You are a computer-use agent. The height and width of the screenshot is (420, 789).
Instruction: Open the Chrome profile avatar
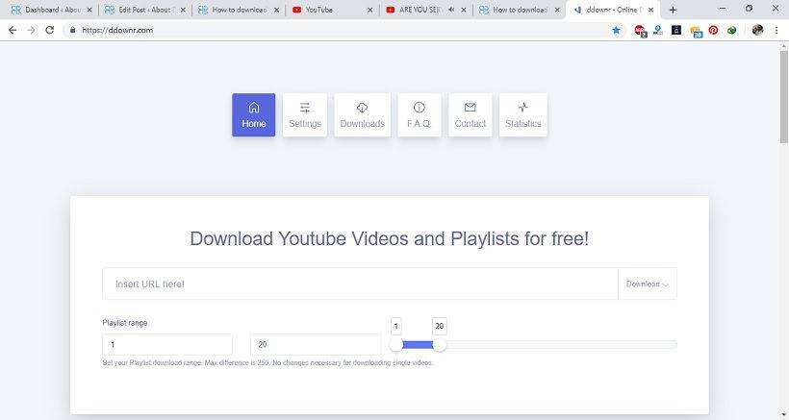click(758, 30)
